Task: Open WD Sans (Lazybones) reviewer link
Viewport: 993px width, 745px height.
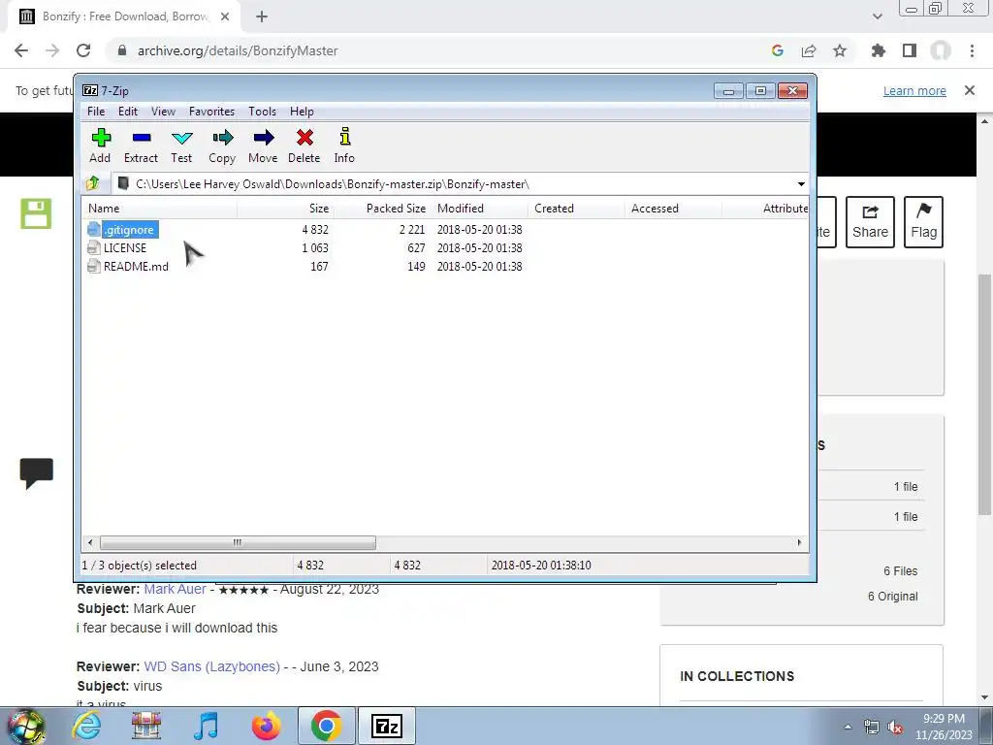Action: [212, 666]
